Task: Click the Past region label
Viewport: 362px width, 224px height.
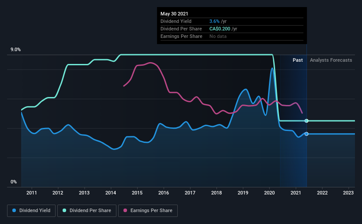Action: [298, 60]
